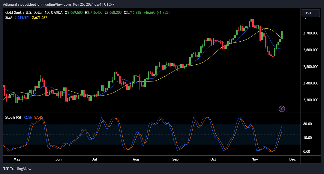Click the Dec label on time axis
The height and width of the screenshot is (174, 324).
click(292, 159)
